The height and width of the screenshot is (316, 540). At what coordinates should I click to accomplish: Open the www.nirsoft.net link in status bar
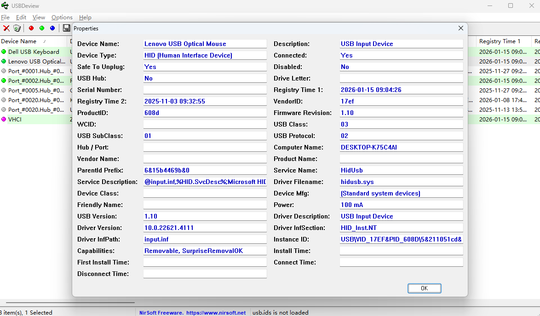coord(216,313)
